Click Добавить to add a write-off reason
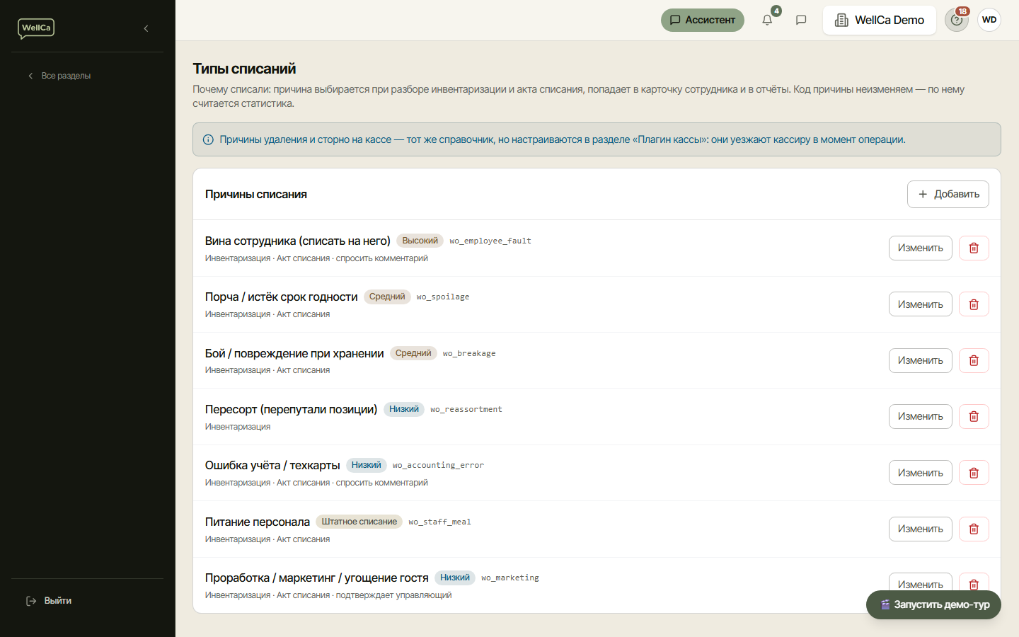Viewport: 1019px width, 637px height. point(948,194)
